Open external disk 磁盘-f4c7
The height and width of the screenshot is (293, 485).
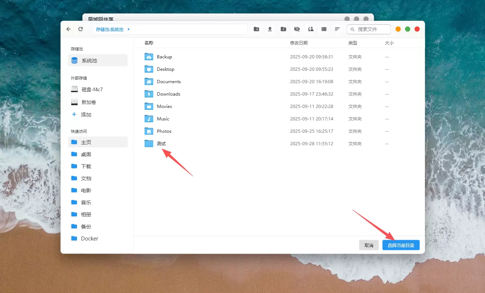(x=92, y=89)
